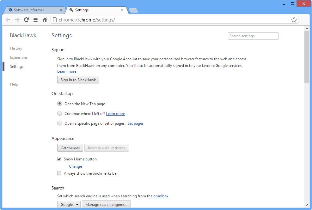Viewport: 312px width, 210px height.
Task: Click the scrollbar up arrow
Action: 307,28
